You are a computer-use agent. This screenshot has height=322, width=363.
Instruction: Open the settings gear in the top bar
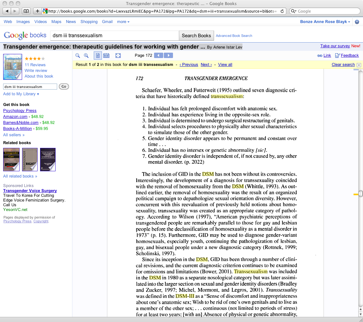click(357, 21)
